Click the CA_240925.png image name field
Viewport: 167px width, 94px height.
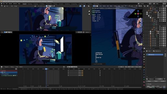pyautogui.click(x=41, y=6)
